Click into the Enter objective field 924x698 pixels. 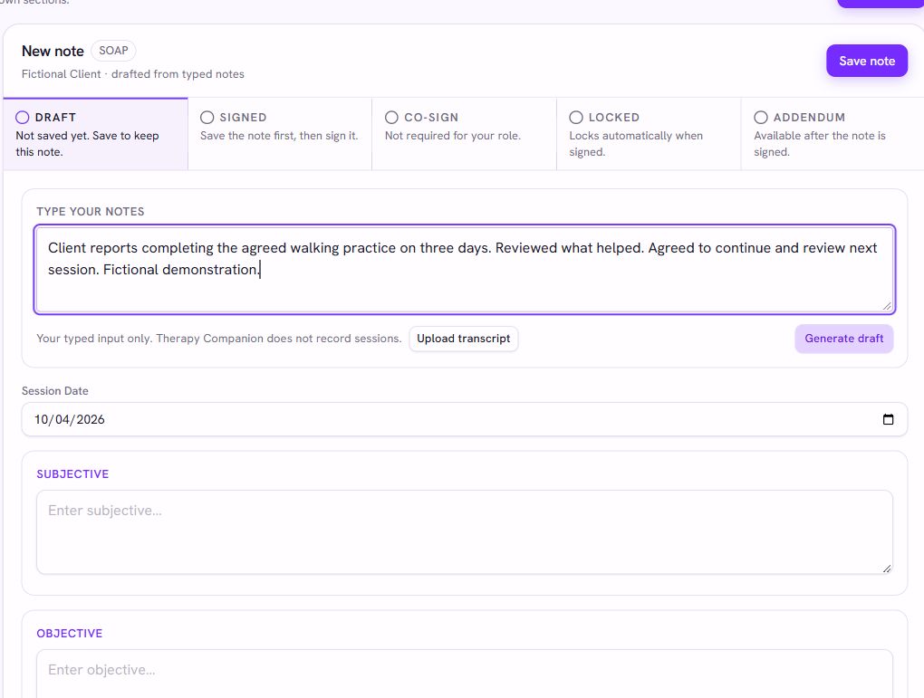point(465,674)
